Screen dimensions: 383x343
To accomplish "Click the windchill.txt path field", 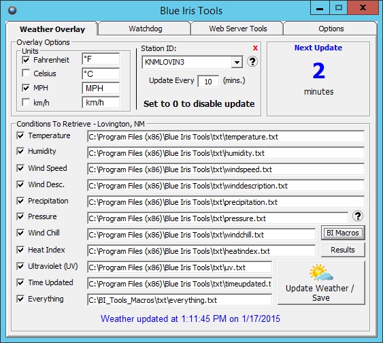I will pyautogui.click(x=201, y=235).
